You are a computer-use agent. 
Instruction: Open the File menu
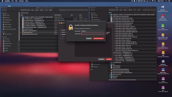(13, 1)
